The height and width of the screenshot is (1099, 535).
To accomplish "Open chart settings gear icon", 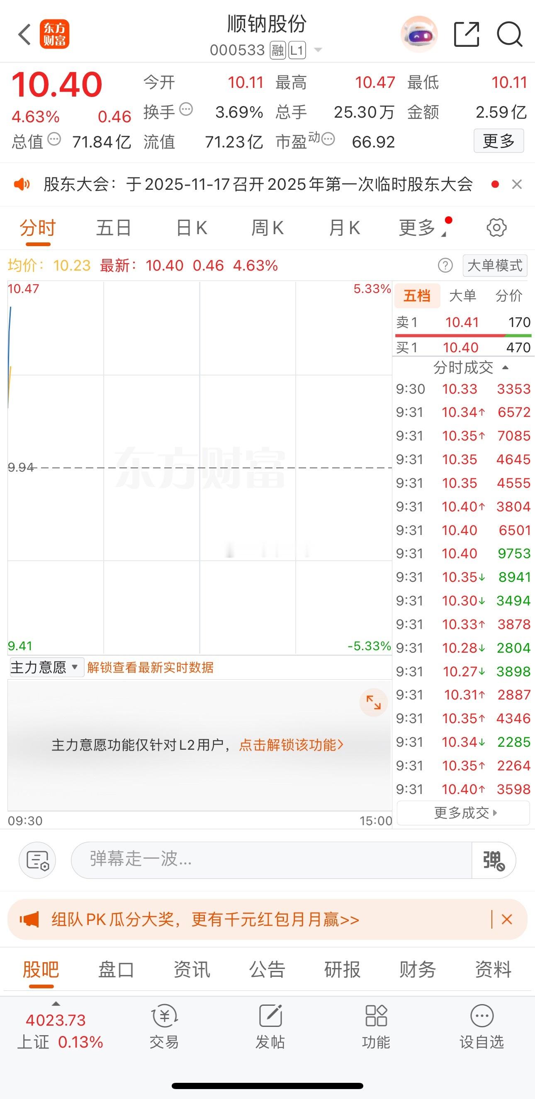I will (x=496, y=228).
